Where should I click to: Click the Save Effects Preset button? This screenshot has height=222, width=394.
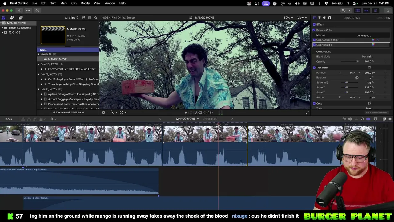[376, 113]
